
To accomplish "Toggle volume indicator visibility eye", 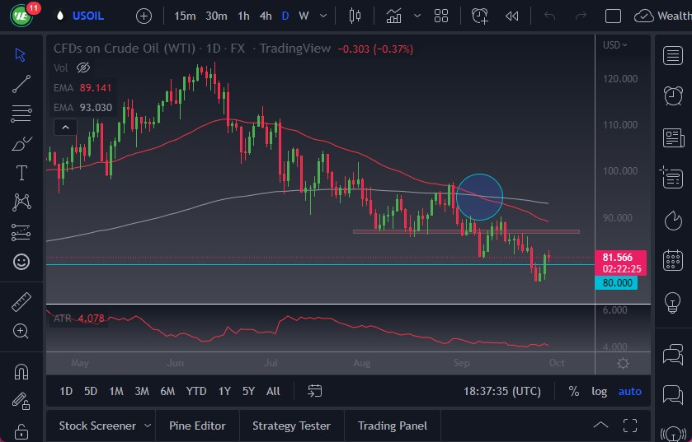I will pyautogui.click(x=82, y=67).
